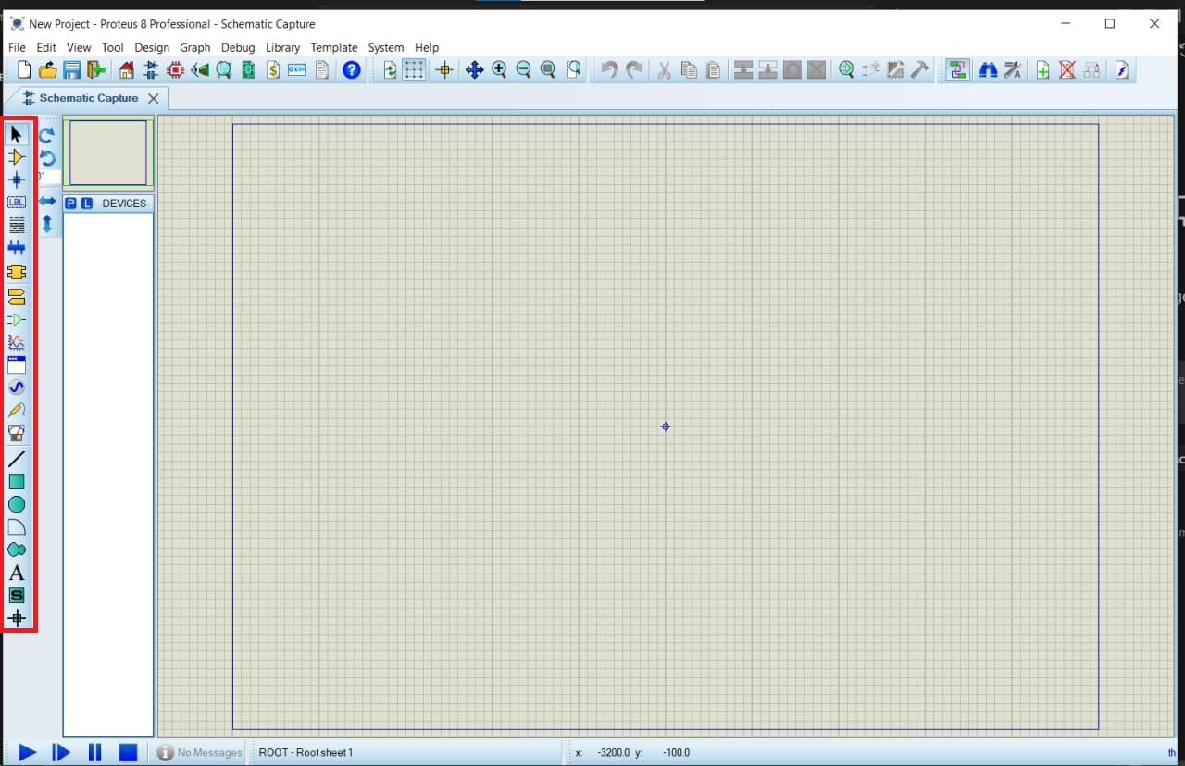Click the L library manage button

tap(87, 204)
